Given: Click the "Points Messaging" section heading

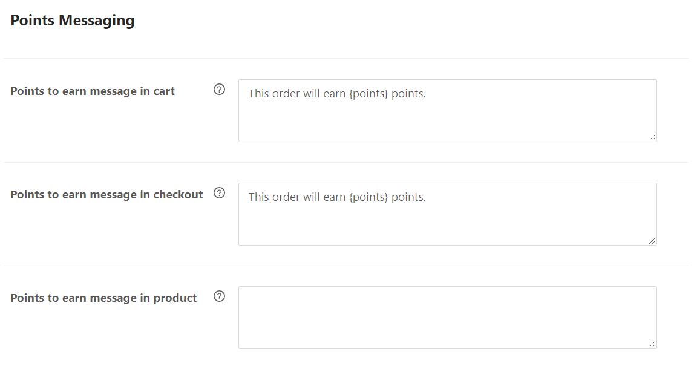Looking at the screenshot, I should (73, 21).
